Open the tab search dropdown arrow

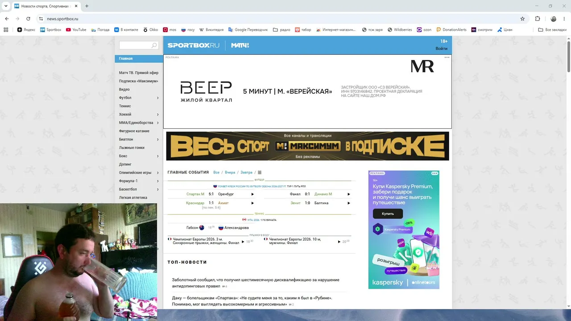[6, 6]
